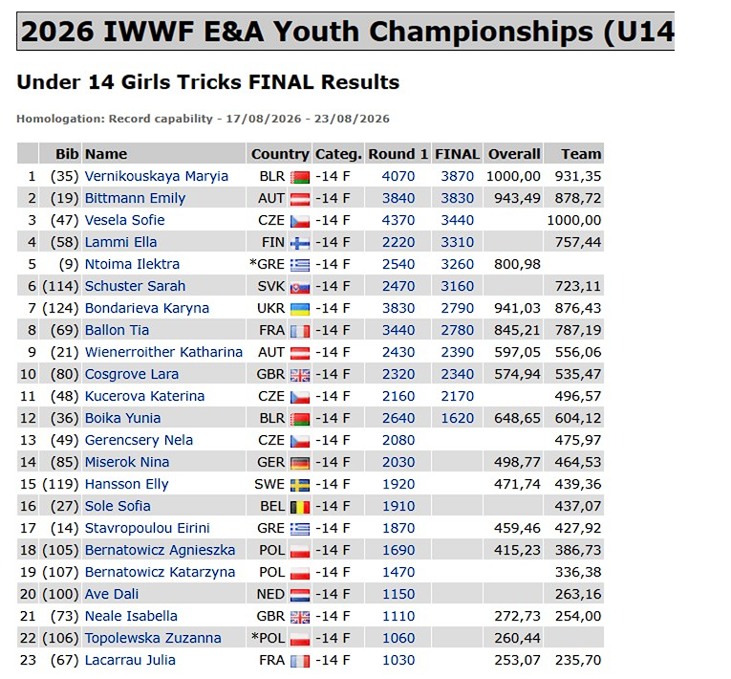Click the Swedish flag beside Hansson Elly

point(300,485)
